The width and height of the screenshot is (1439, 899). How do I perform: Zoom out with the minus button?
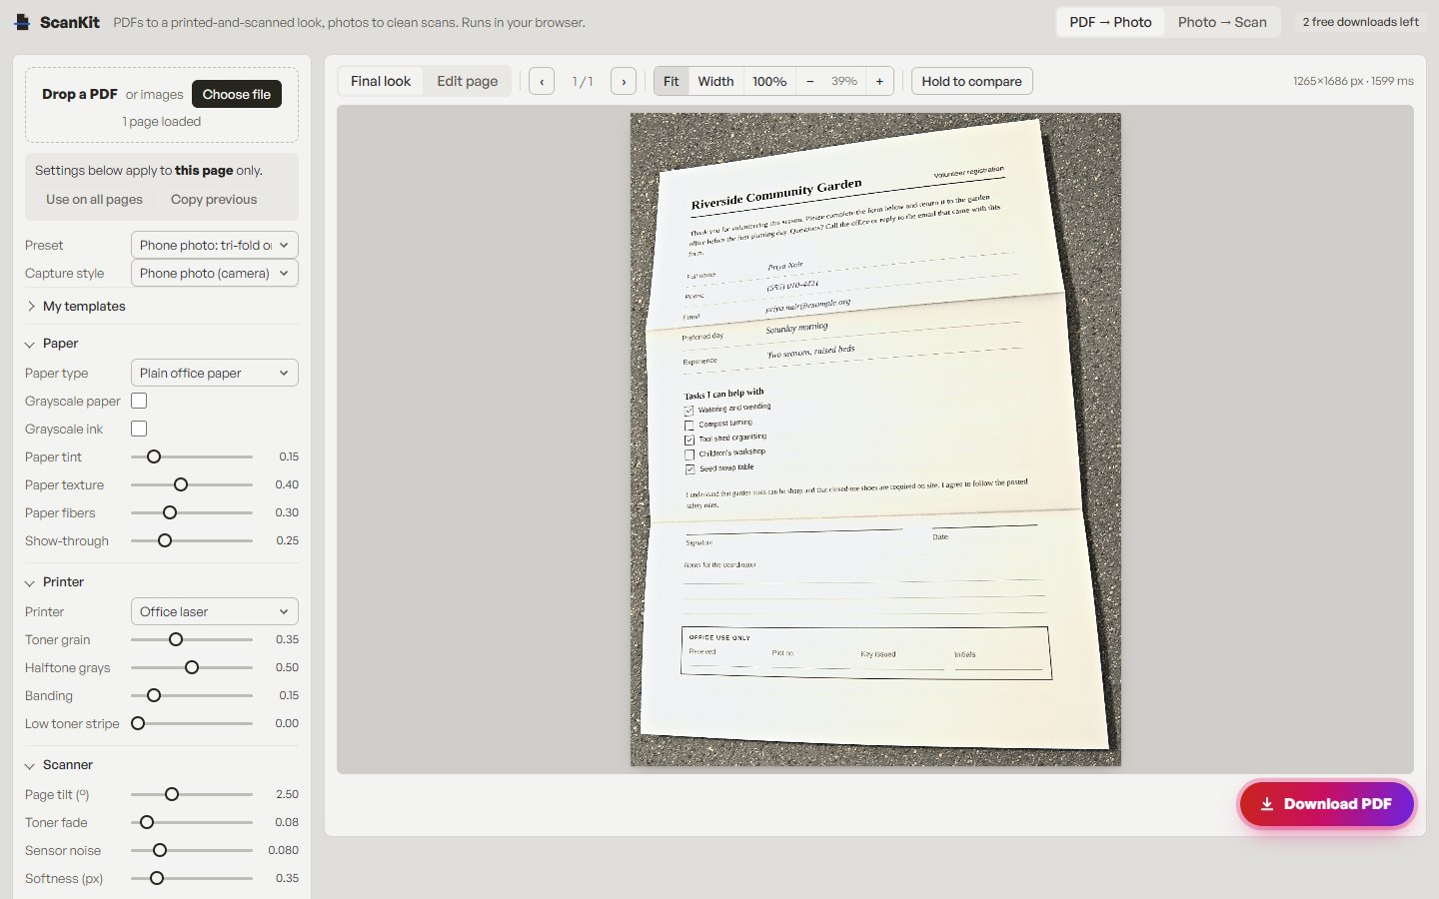click(809, 81)
